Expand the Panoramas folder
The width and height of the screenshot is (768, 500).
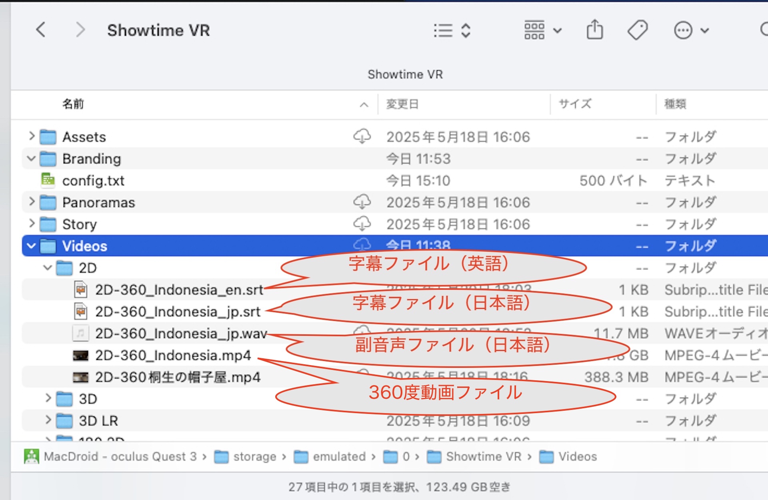32,202
